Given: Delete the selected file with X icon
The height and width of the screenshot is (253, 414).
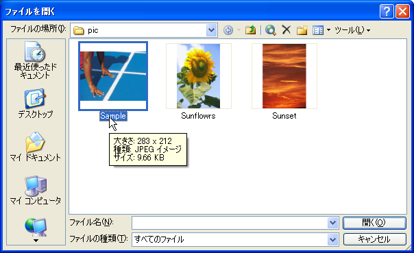Looking at the screenshot, I should tap(287, 30).
